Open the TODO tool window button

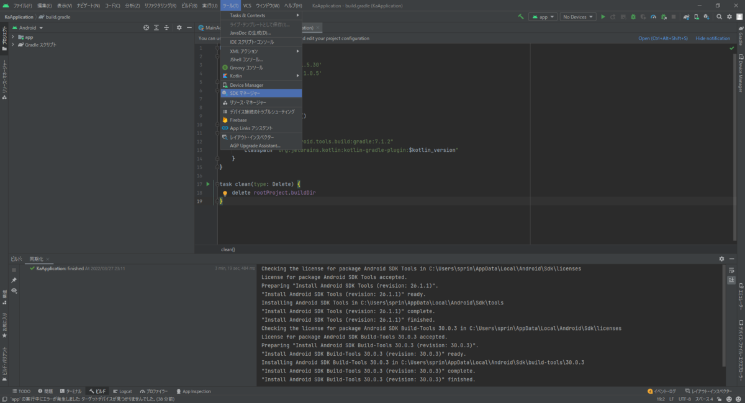(x=21, y=391)
